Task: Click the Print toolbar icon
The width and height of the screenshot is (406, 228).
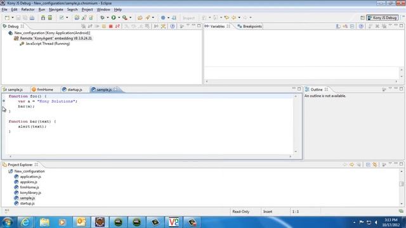Action: [x=32, y=18]
